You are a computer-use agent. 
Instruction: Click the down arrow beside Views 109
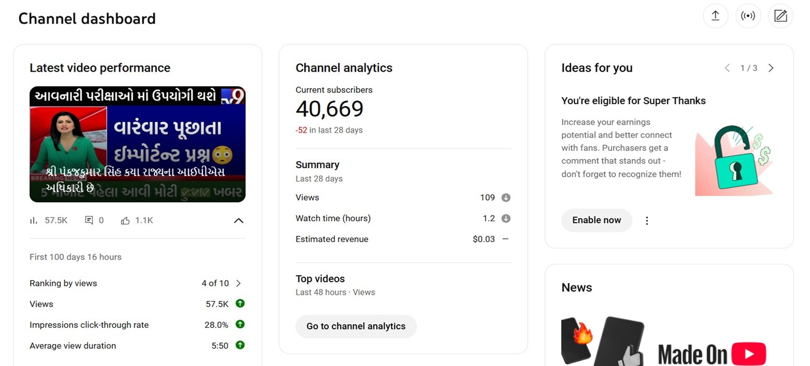(505, 198)
